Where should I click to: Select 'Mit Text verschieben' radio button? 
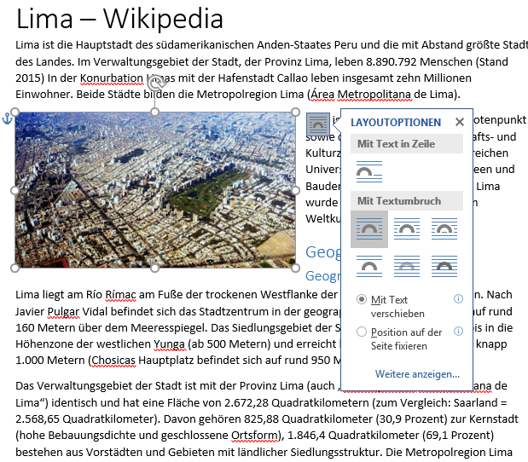362,299
